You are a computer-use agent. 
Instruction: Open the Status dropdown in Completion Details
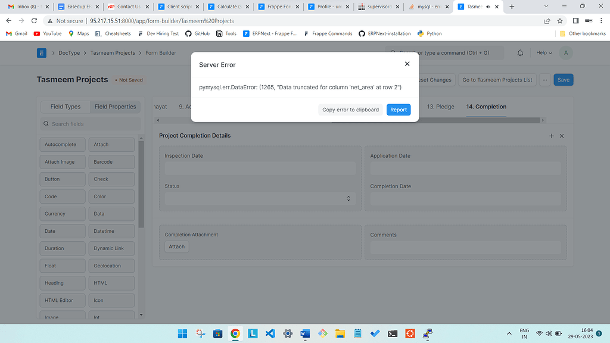348,198
